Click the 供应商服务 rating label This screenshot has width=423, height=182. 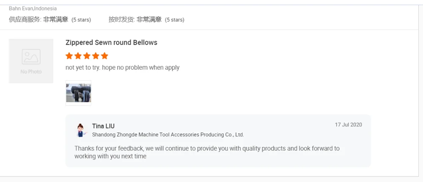(x=25, y=19)
